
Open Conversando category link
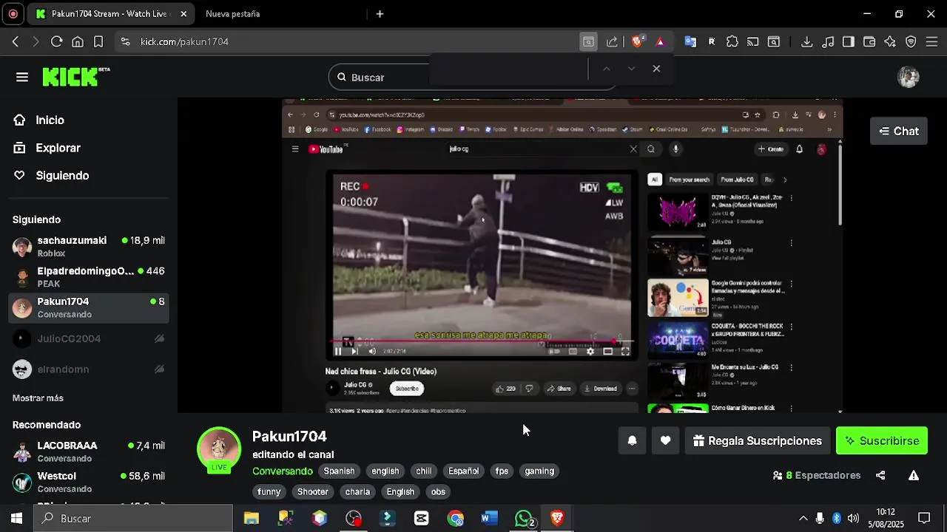[283, 471]
